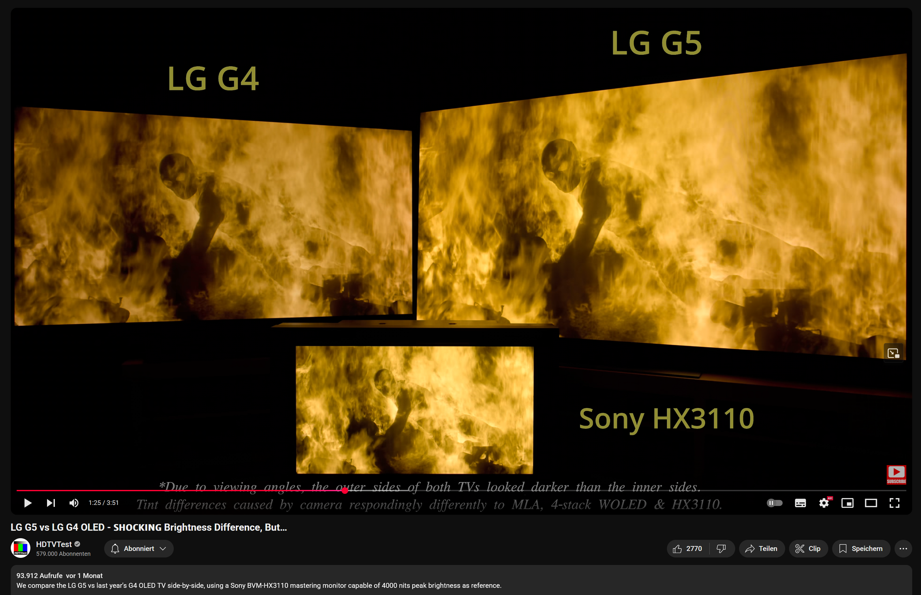The height and width of the screenshot is (595, 921).
Task: Dislike the video with thumbs down
Action: 721,549
